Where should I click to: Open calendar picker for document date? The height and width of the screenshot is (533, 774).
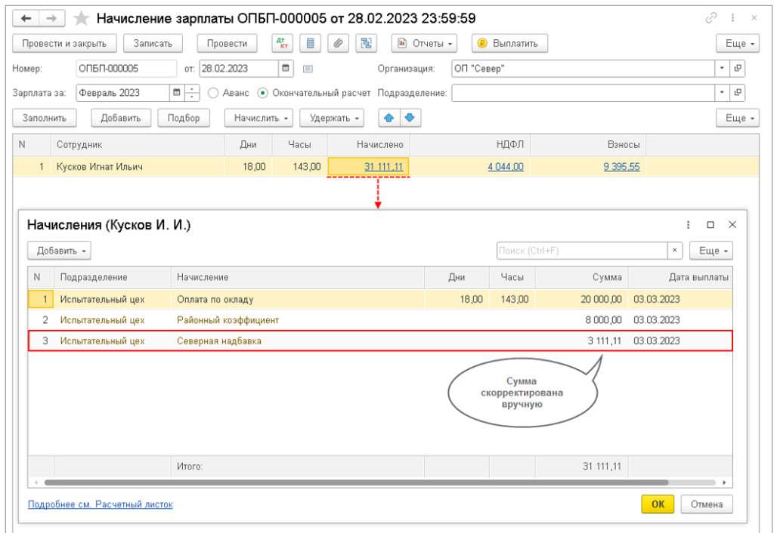point(286,69)
